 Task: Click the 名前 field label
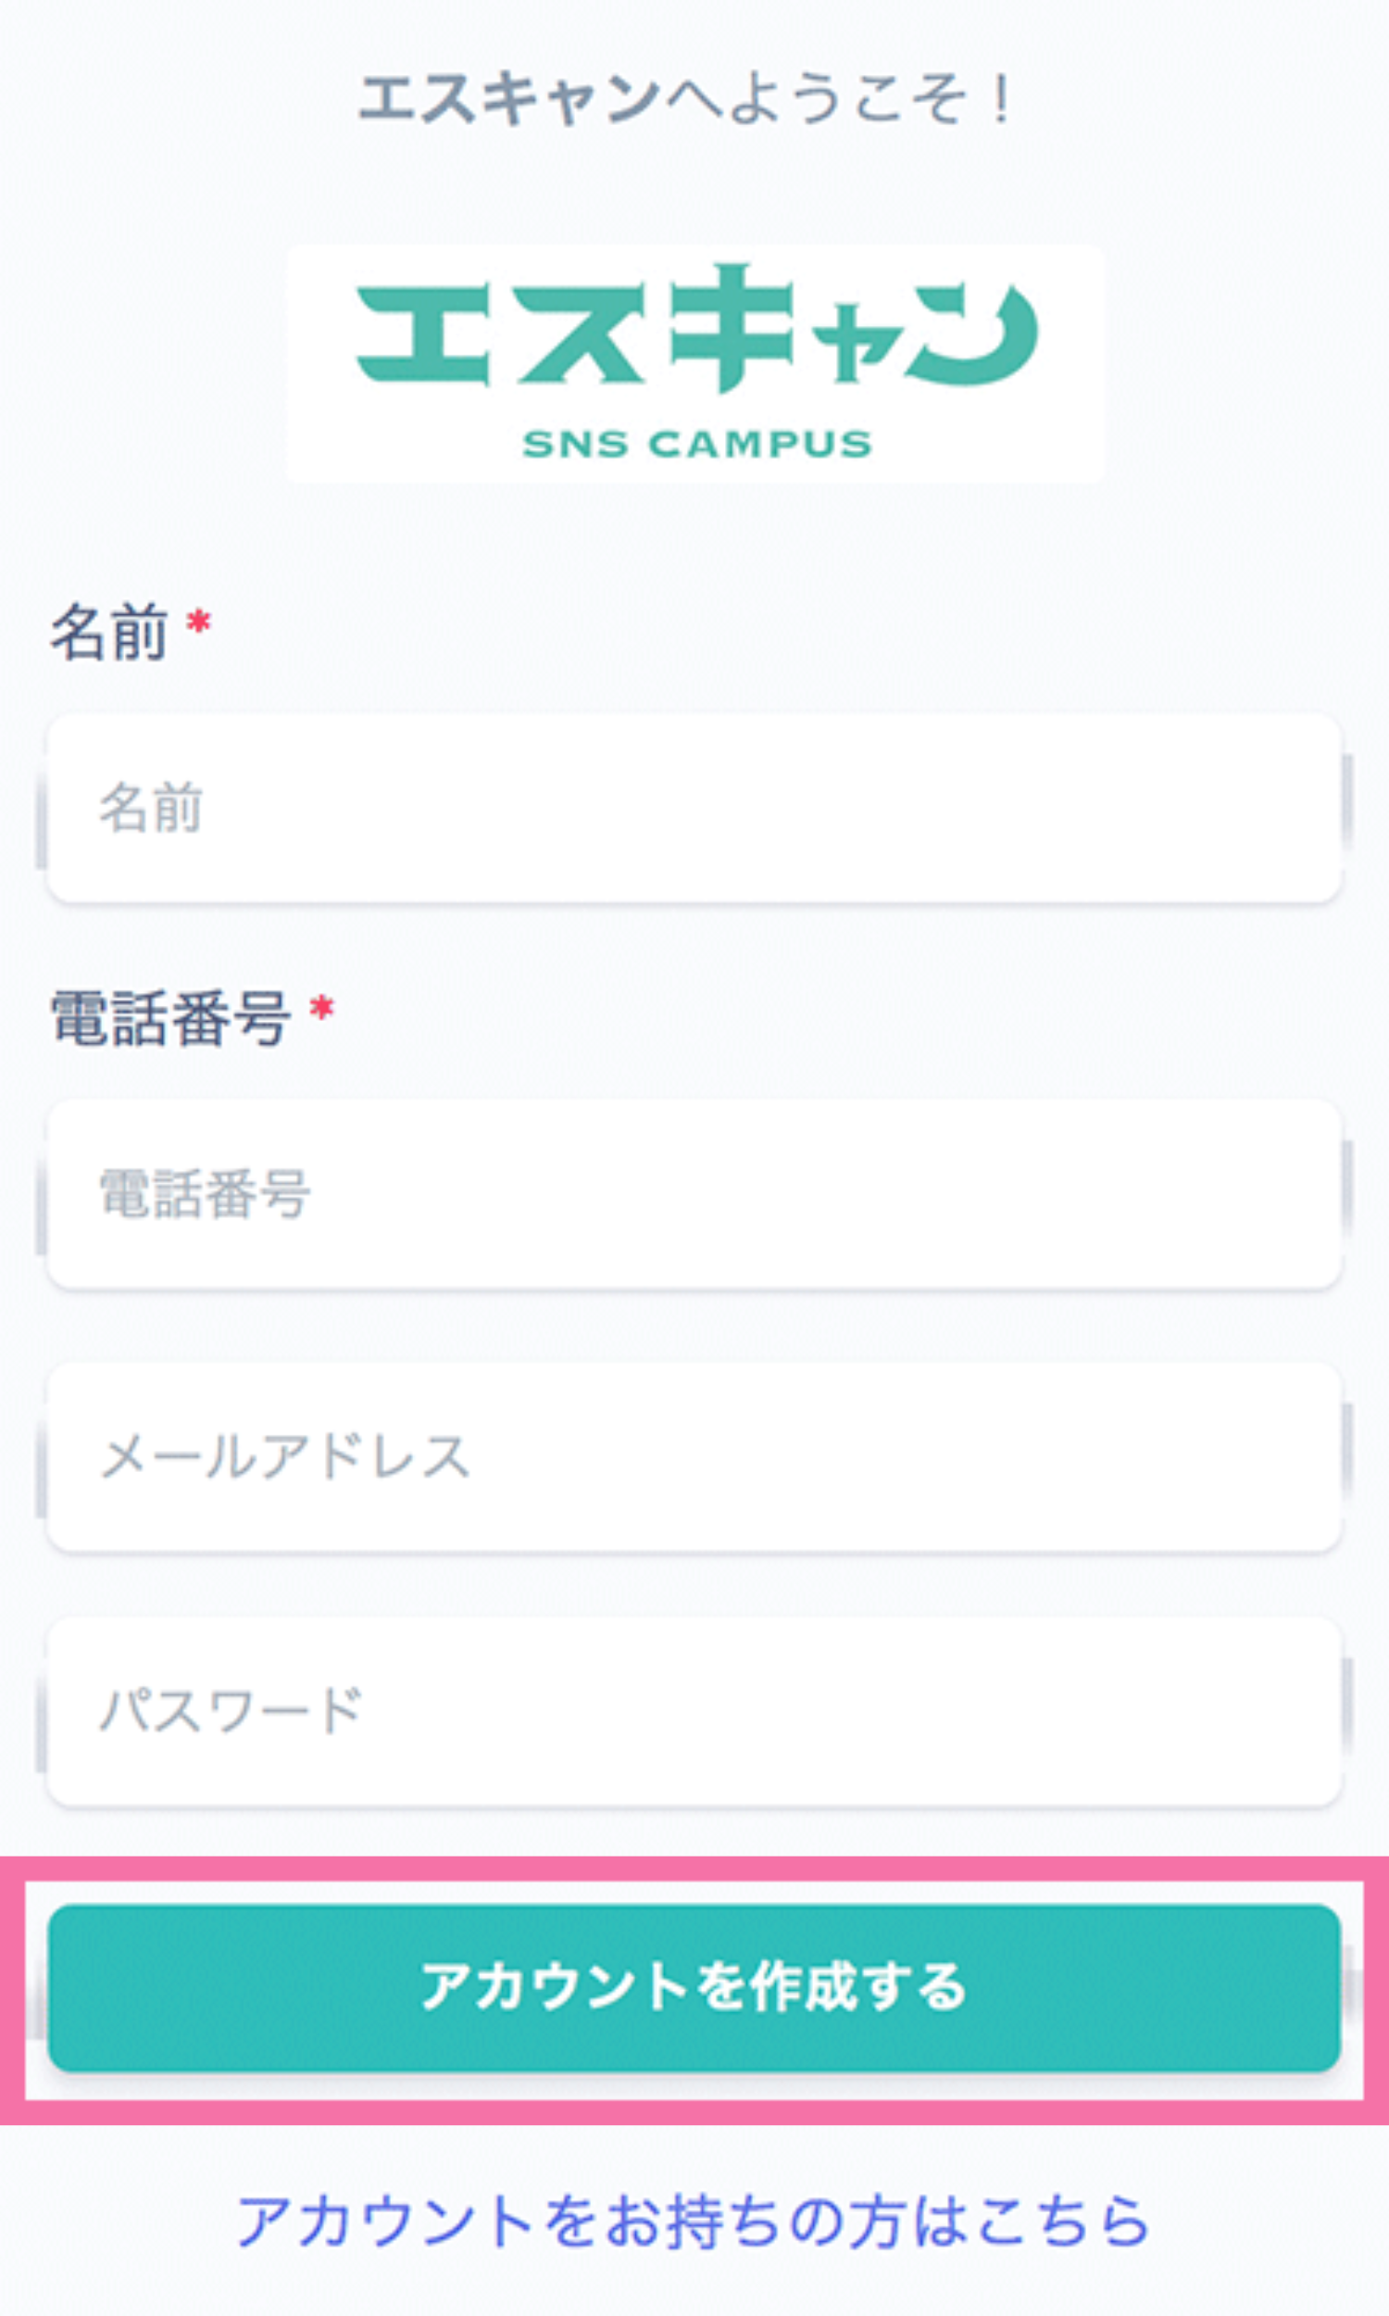pos(108,633)
